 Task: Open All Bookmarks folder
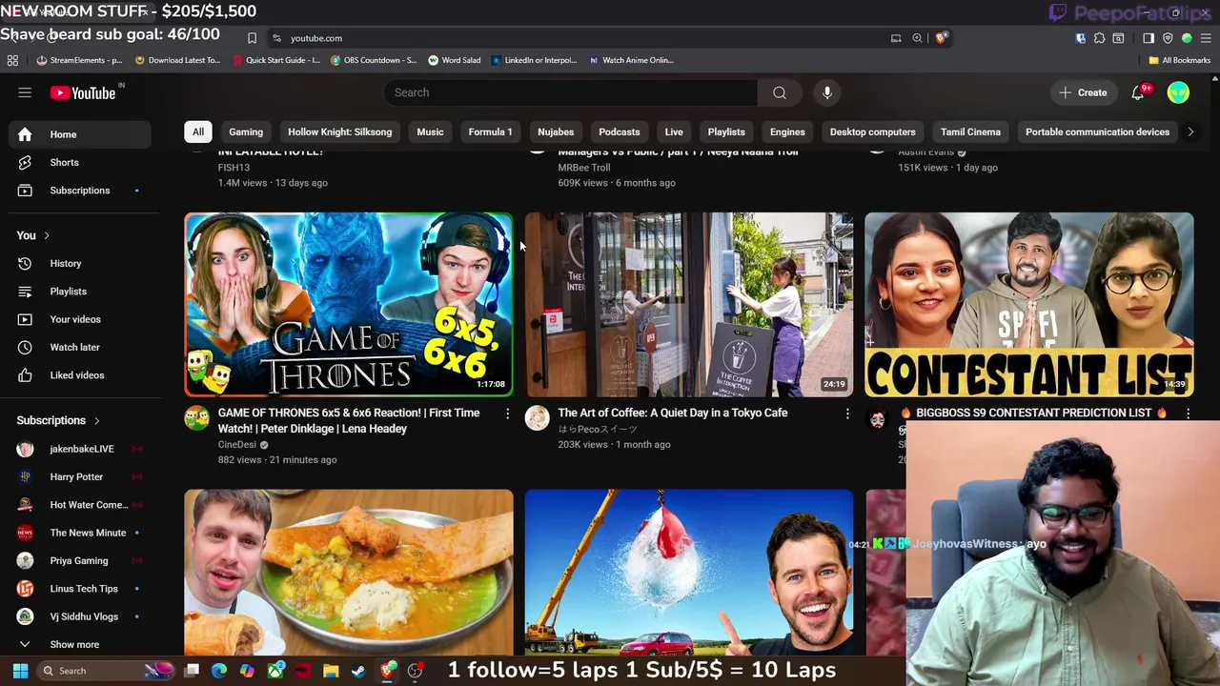tap(1179, 60)
